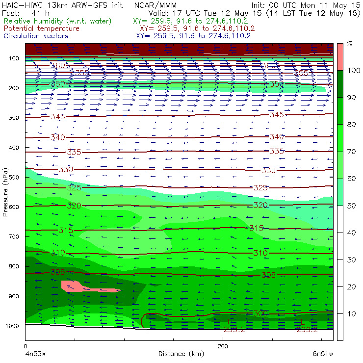Click the '4n53w' start coordinate label
The width and height of the screenshot is (363, 363).
(35, 354)
